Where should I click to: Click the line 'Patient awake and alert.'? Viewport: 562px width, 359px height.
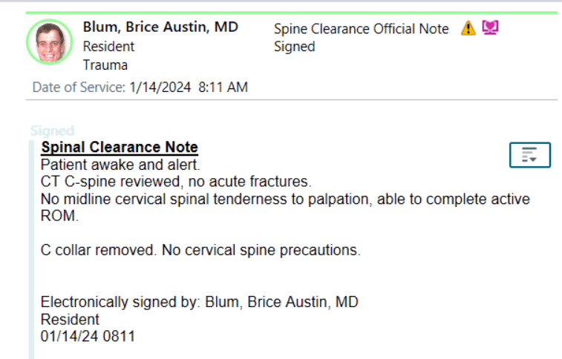pyautogui.click(x=120, y=165)
